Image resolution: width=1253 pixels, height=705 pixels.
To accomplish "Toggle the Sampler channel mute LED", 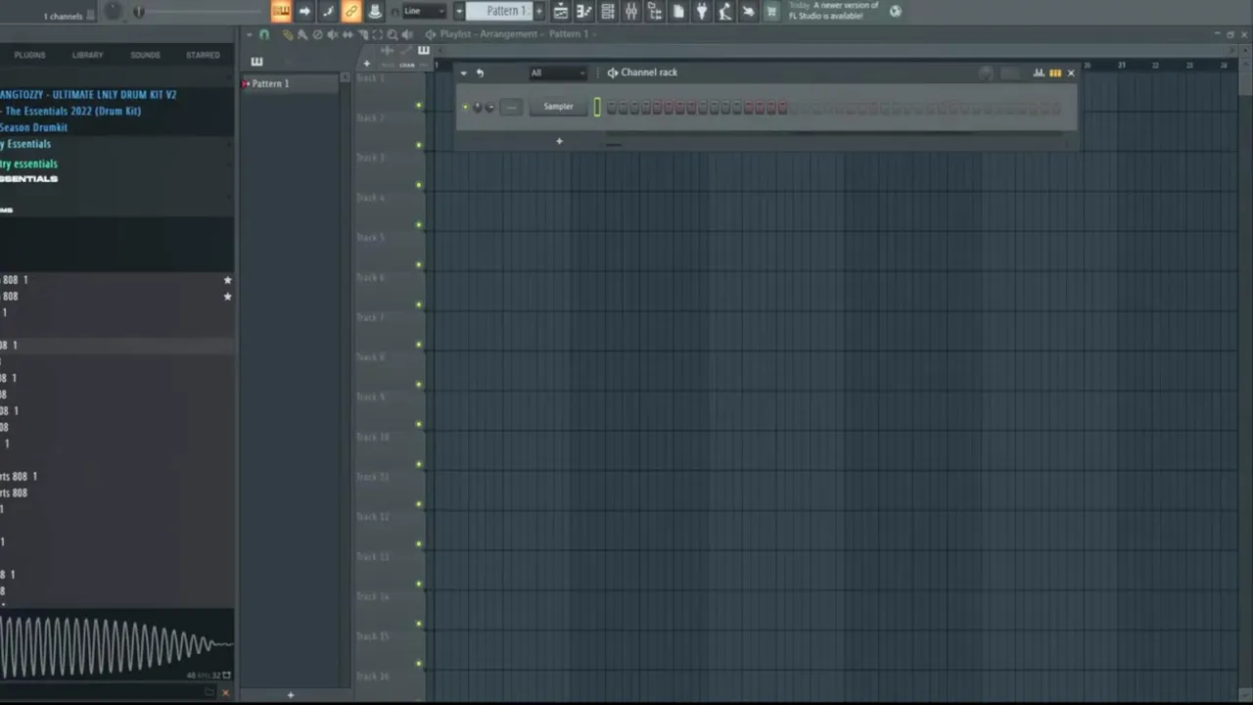I will coord(465,107).
